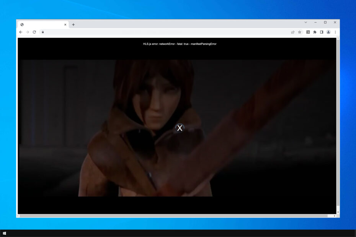This screenshot has width=356, height=237.
Task: Click the forward navigation arrow
Action: click(28, 32)
